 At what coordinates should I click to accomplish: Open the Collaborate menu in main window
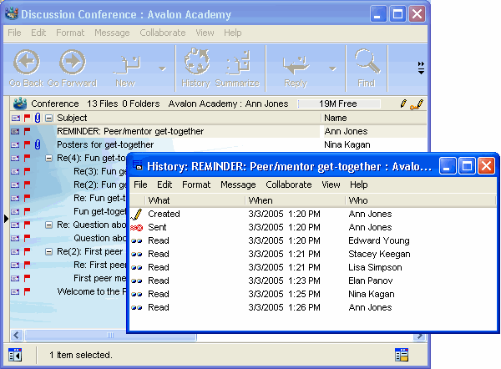163,33
